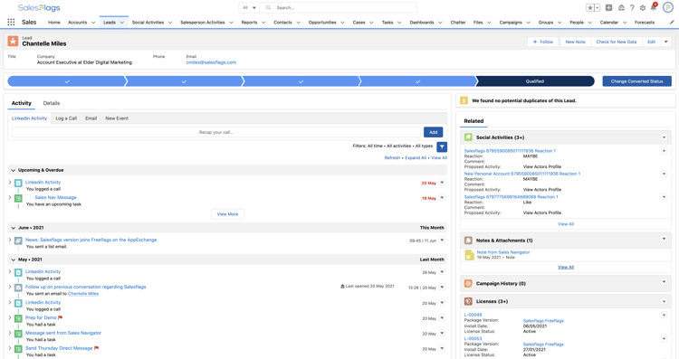Open the search scope All dropdown
Image resolution: width=679 pixels, height=359 pixels.
tap(250, 8)
